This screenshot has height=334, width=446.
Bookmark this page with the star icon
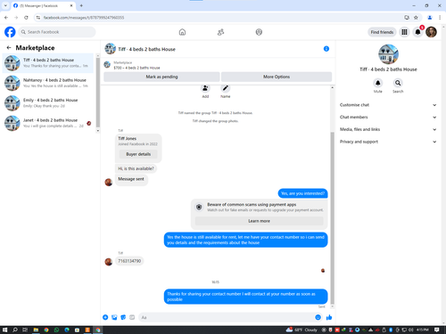(416, 18)
